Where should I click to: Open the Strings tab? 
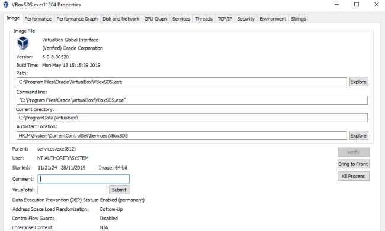299,19
